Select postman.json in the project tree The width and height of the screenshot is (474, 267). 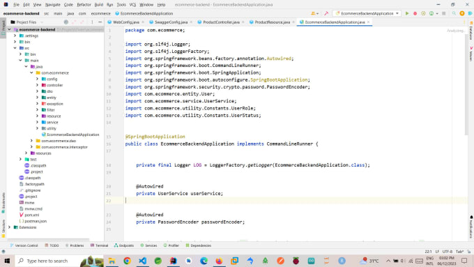coord(33,222)
